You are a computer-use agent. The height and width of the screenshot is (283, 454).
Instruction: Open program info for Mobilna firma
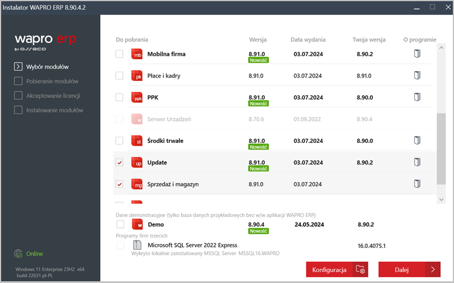point(417,54)
